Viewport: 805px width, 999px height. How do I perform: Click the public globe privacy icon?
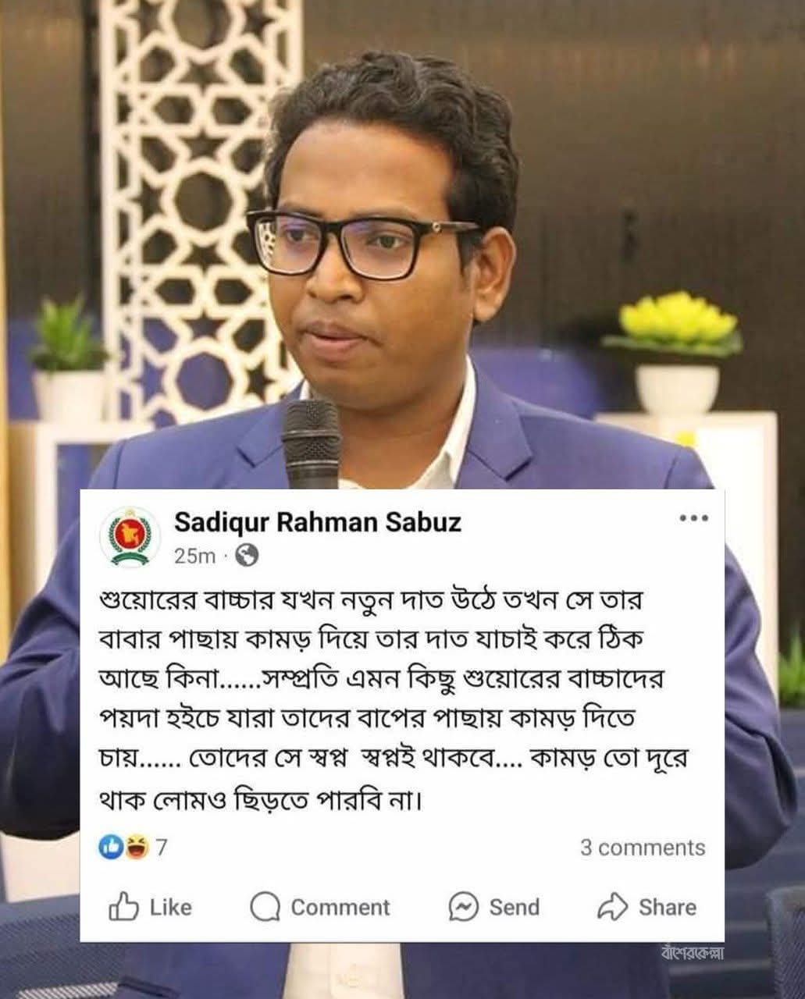click(x=246, y=555)
